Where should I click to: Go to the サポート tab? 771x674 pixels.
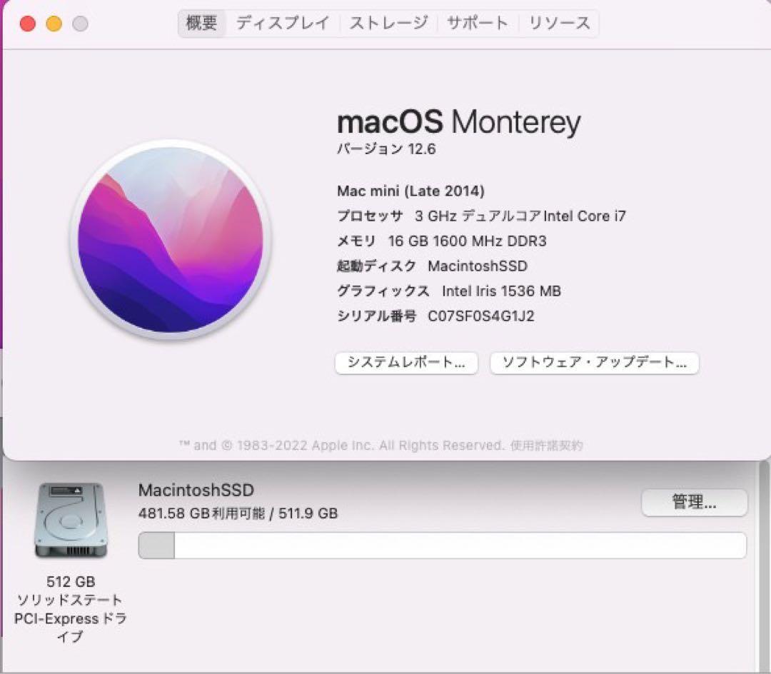pyautogui.click(x=478, y=23)
